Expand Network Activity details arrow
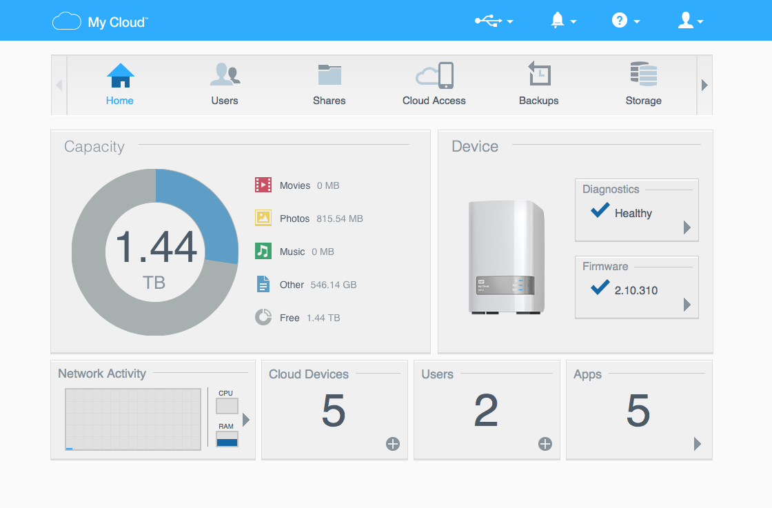 point(246,419)
